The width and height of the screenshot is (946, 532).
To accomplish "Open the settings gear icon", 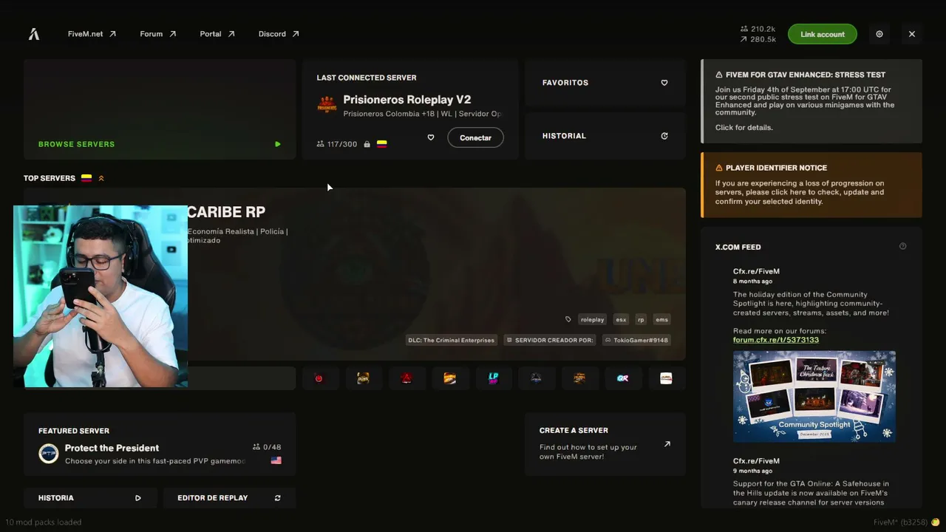I will (x=879, y=34).
